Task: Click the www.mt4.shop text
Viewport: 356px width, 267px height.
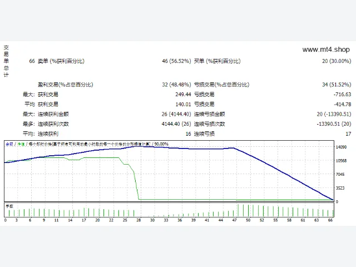Action: pyautogui.click(x=326, y=50)
